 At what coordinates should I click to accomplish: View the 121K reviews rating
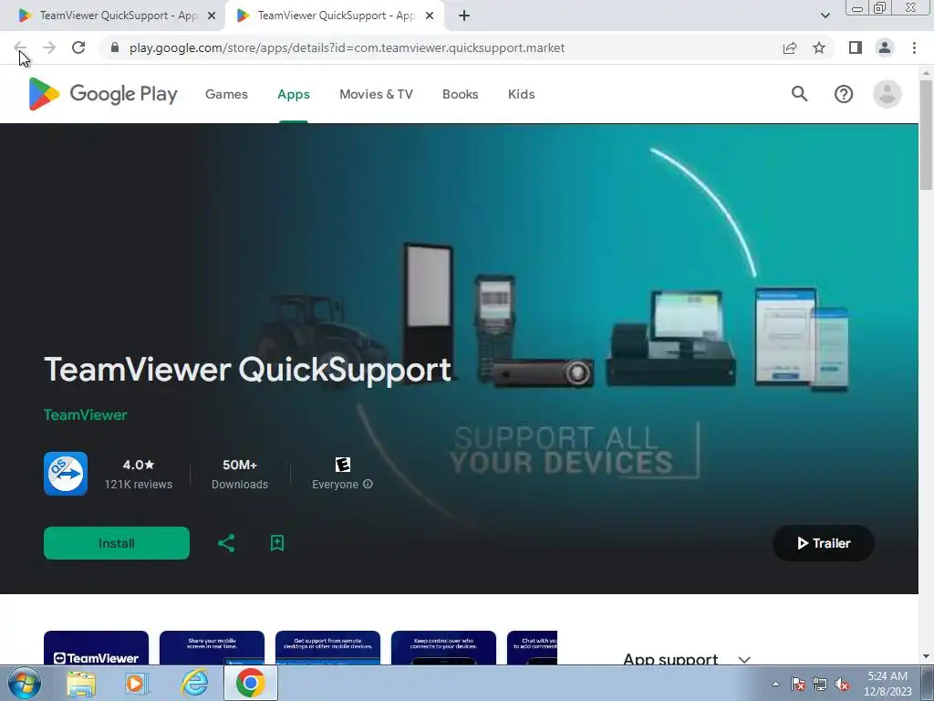139,474
